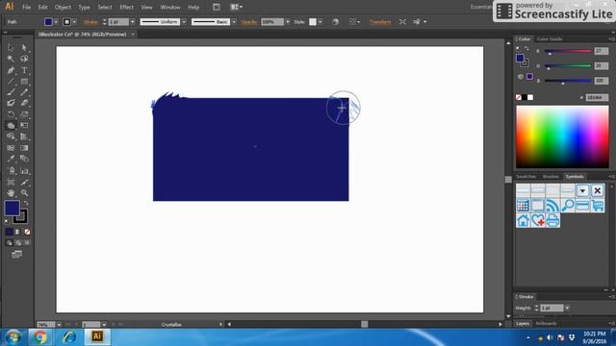Choose the Eyedropper tool
Screen dimensions: 616x346
click(x=11, y=159)
